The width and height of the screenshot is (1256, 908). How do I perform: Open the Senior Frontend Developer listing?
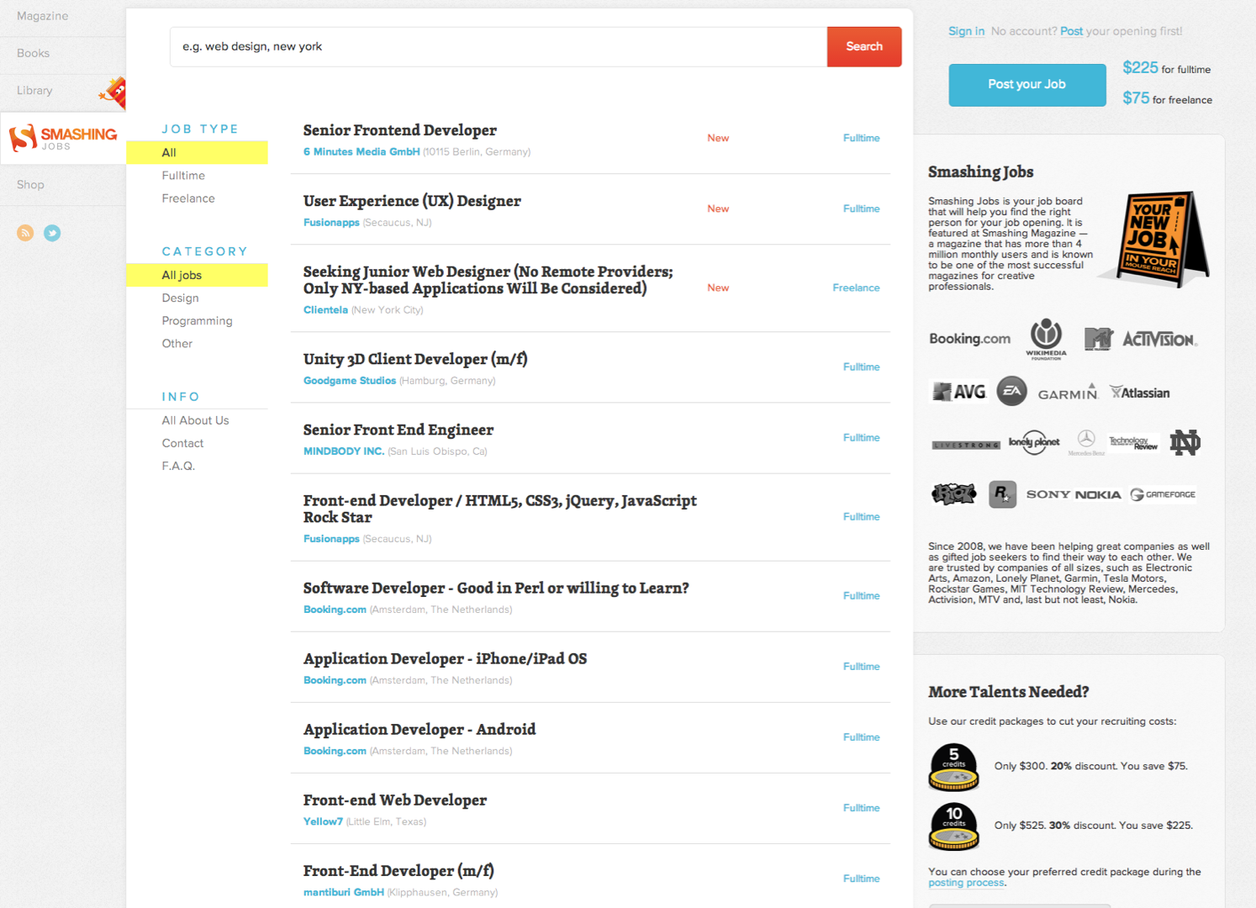tap(399, 130)
